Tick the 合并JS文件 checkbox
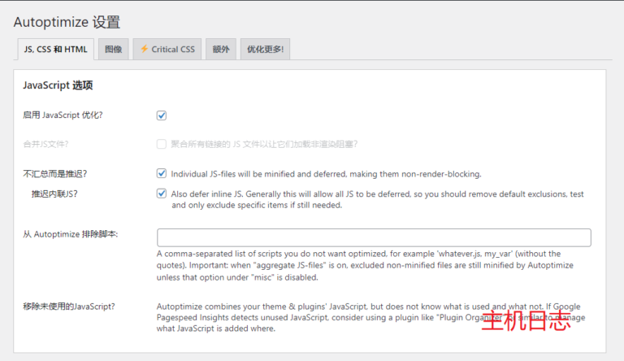This screenshot has width=624, height=361. (x=161, y=144)
